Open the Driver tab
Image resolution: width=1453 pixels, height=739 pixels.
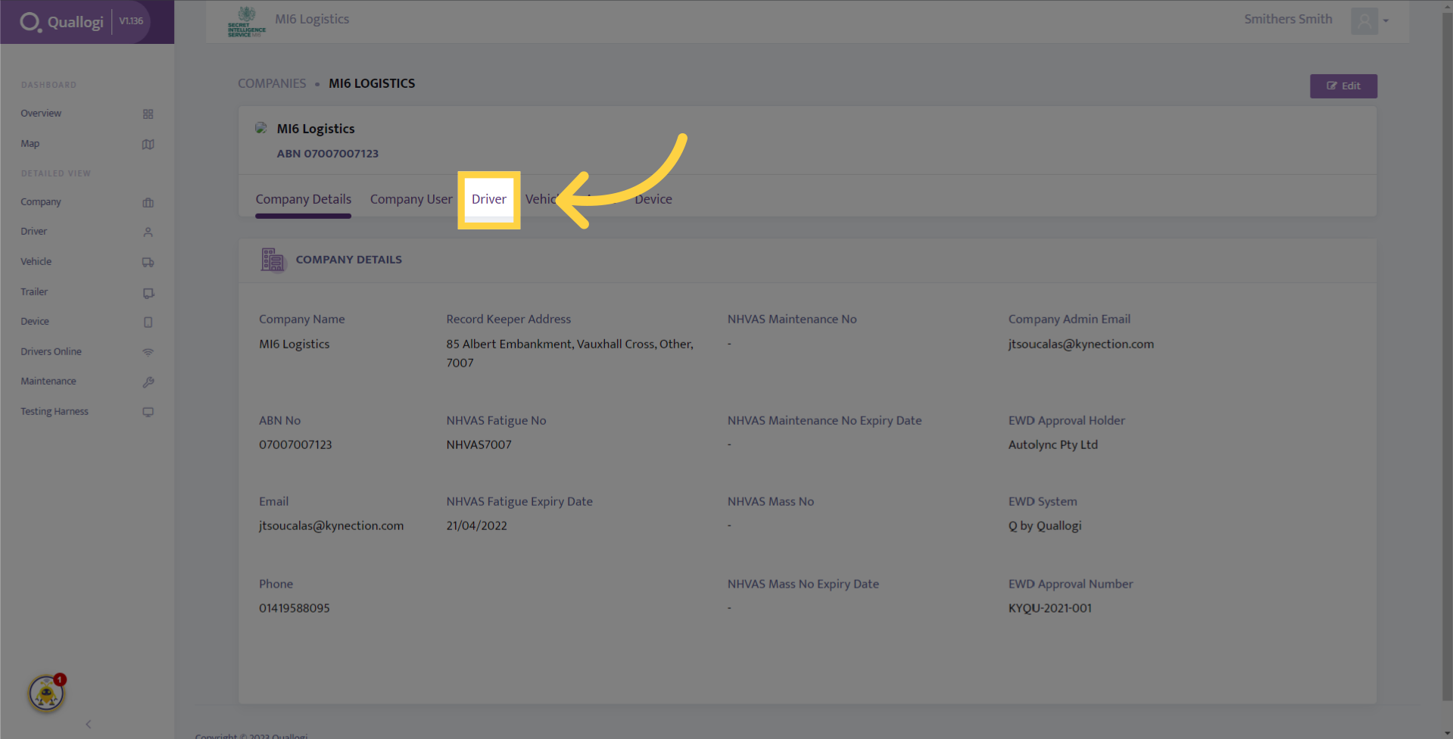489,199
